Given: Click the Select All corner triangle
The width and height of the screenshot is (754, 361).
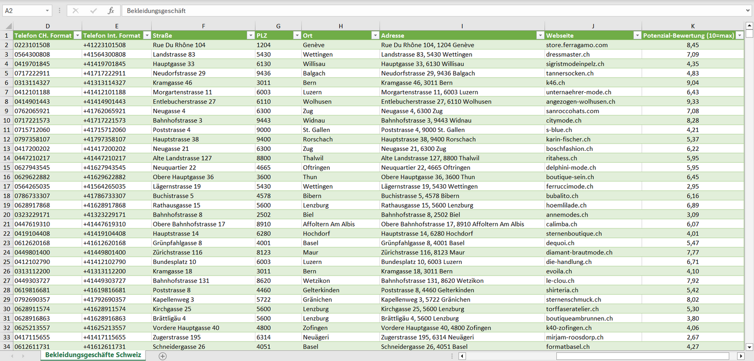Looking at the screenshot, I should click(7, 26).
